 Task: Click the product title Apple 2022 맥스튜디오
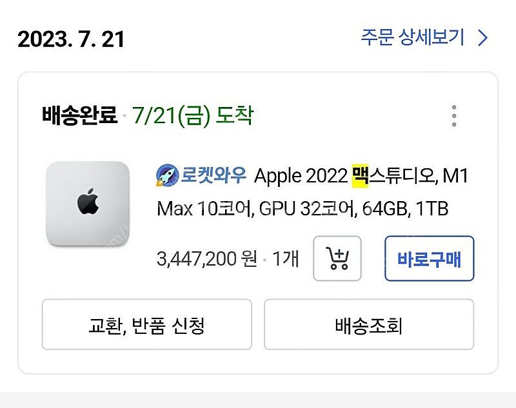click(x=322, y=176)
